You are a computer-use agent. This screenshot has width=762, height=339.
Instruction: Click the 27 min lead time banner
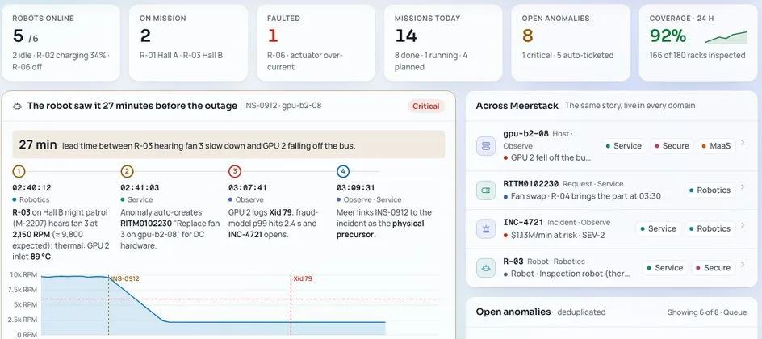click(x=228, y=144)
